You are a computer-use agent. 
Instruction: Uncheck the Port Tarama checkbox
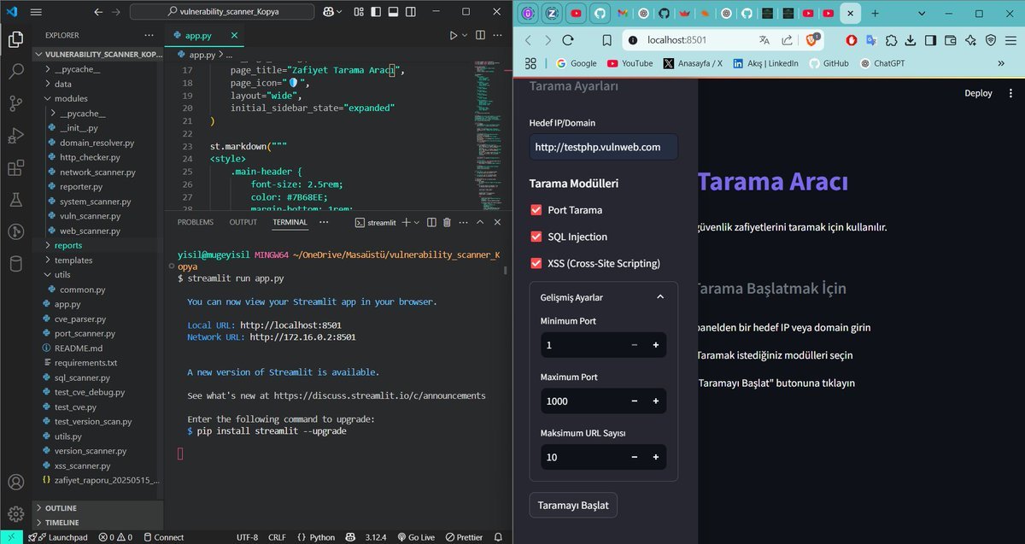(536, 210)
